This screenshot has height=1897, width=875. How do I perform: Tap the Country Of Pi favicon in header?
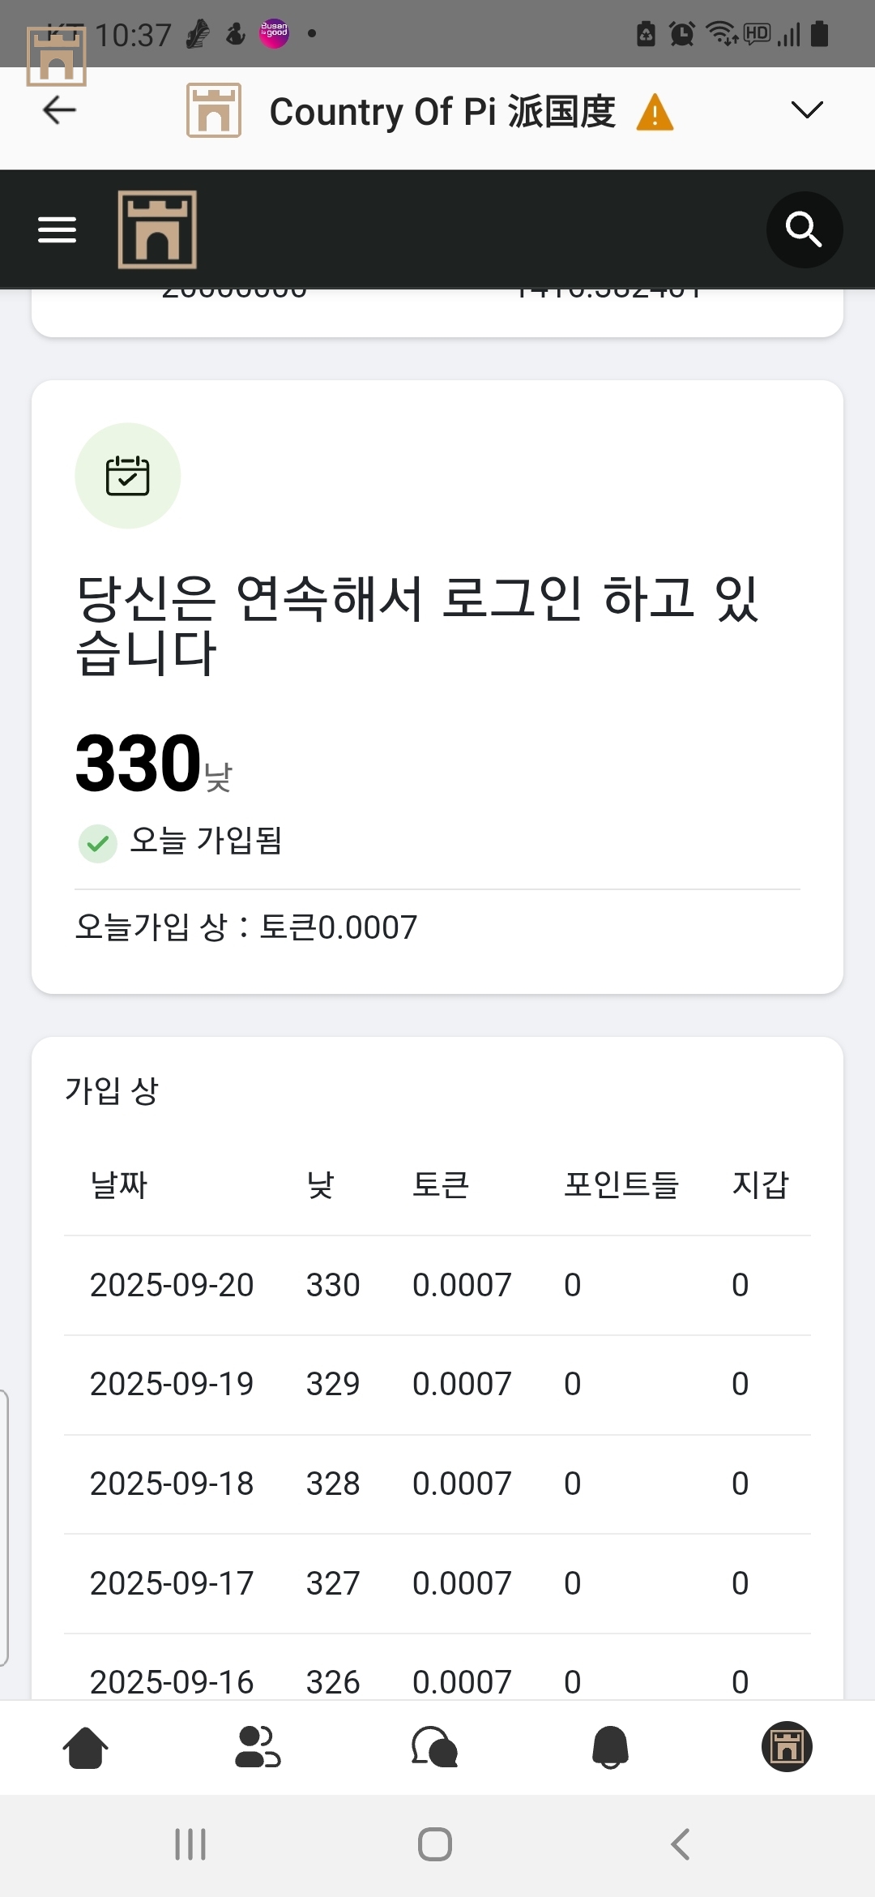pyautogui.click(x=214, y=110)
